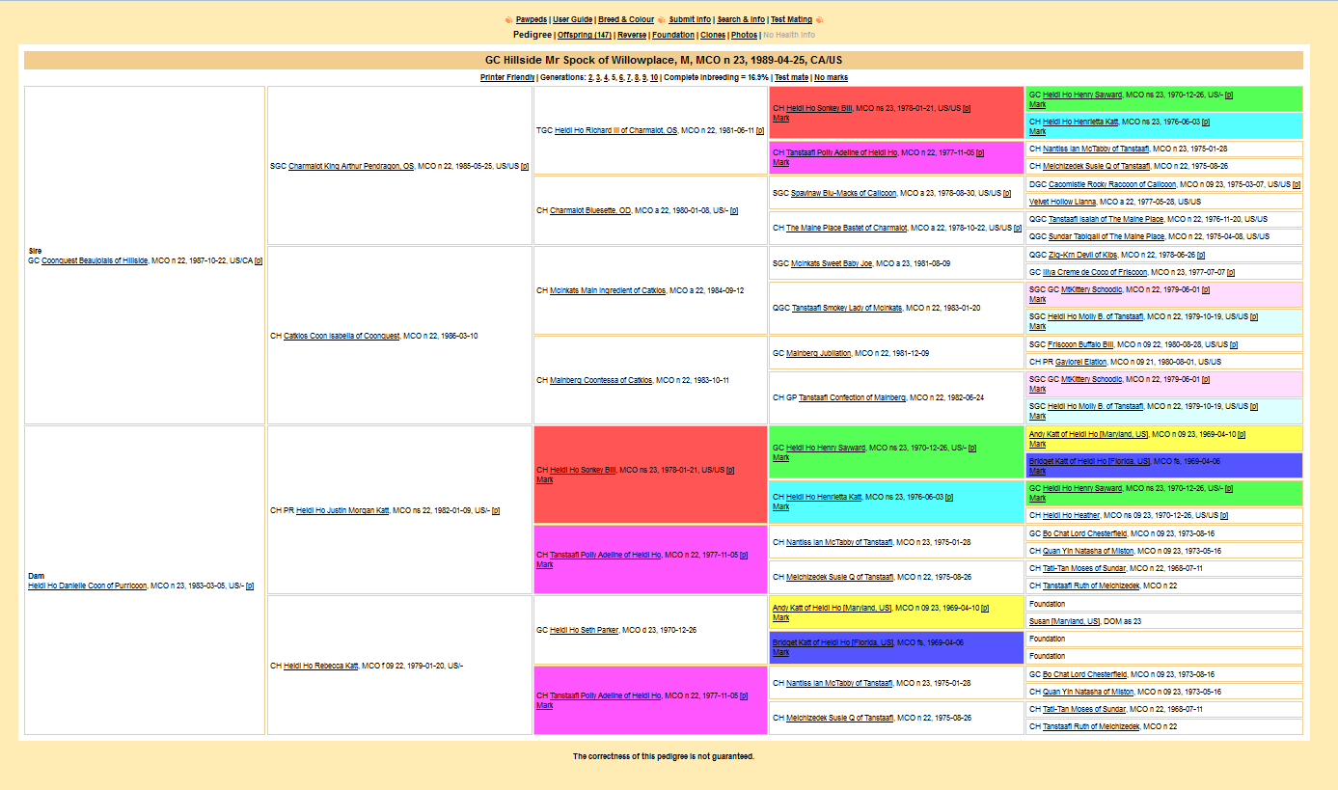
Task: Select 6 generations view
Action: (621, 77)
